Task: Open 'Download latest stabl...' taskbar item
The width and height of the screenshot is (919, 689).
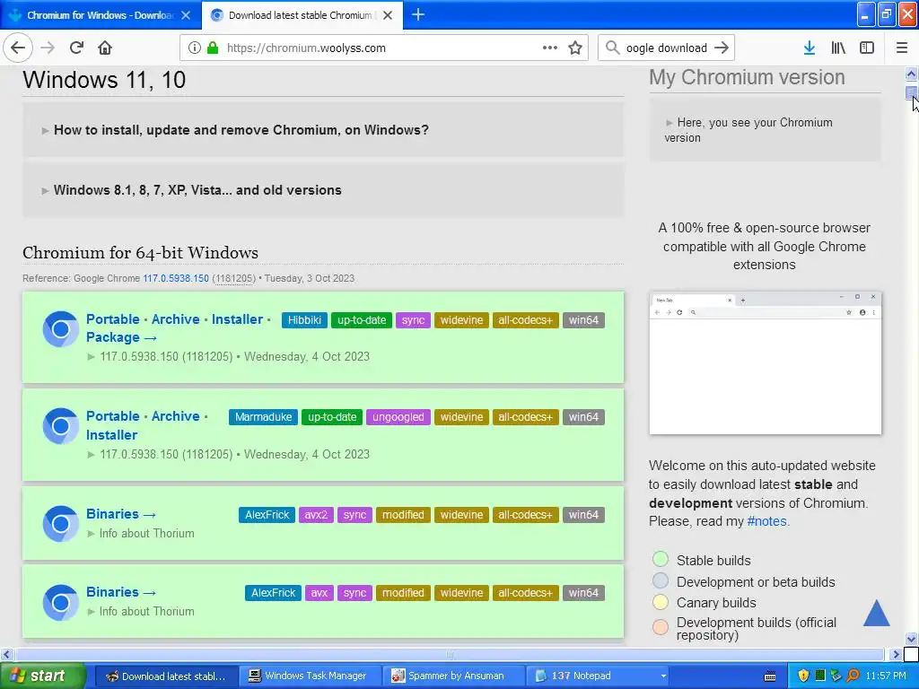Action: tap(166, 676)
